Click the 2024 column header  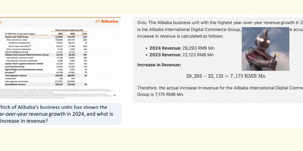click(x=73, y=34)
